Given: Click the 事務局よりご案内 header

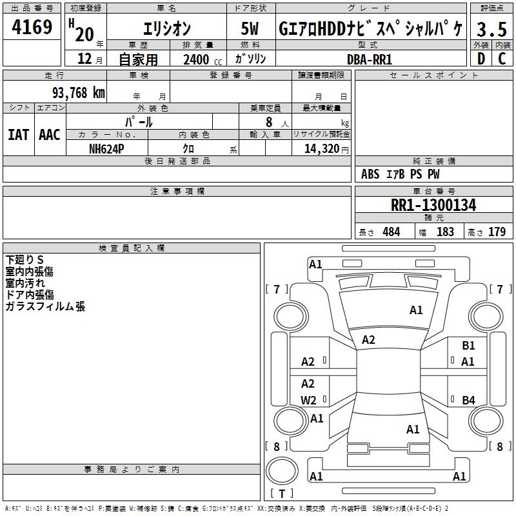Looking at the screenshot, I should pyautogui.click(x=132, y=470).
